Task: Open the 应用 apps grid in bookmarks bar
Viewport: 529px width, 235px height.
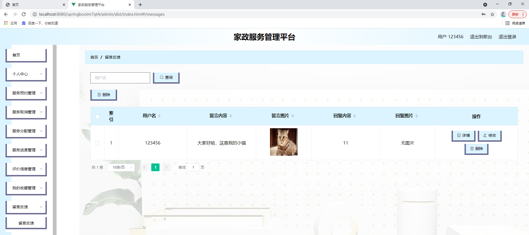Action: pyautogui.click(x=10, y=23)
